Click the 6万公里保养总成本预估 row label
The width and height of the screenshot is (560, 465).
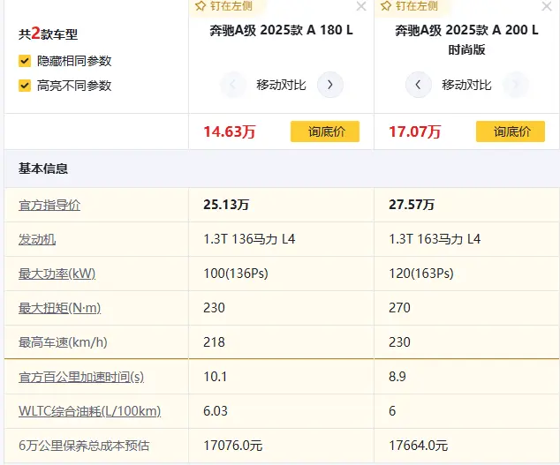coord(84,446)
